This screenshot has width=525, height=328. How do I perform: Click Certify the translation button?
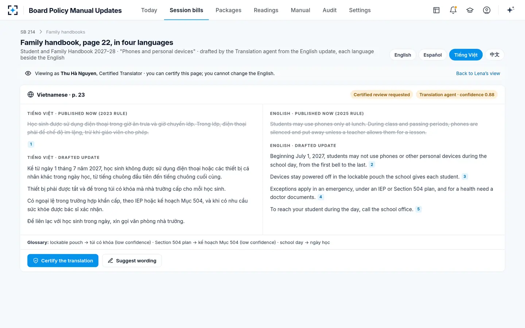(63, 261)
